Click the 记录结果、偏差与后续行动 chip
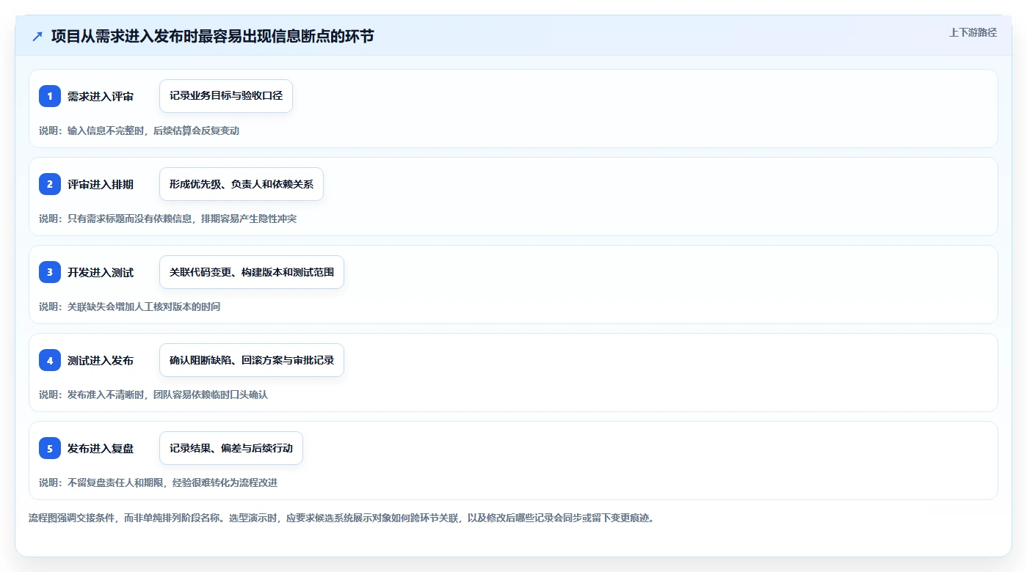The image size is (1027, 572). pyautogui.click(x=231, y=448)
